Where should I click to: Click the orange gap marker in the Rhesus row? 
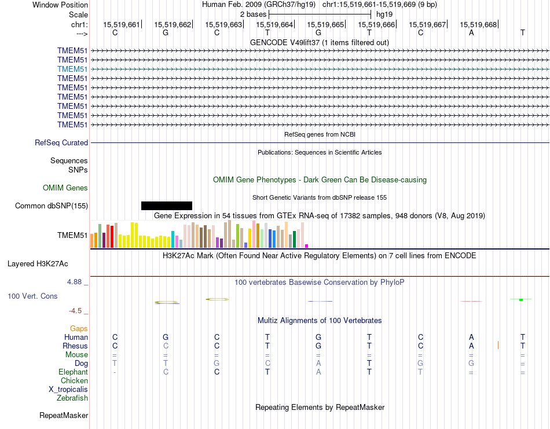point(498,345)
